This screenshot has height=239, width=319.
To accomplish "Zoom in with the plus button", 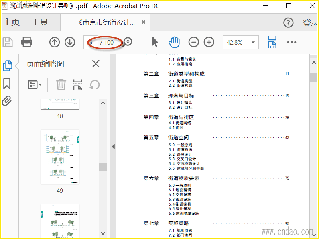I will pyautogui.click(x=209, y=42).
